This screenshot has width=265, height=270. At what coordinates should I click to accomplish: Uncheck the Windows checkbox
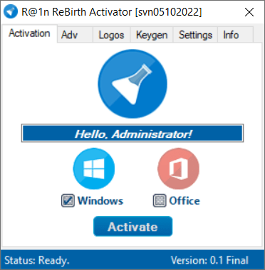tap(68, 201)
